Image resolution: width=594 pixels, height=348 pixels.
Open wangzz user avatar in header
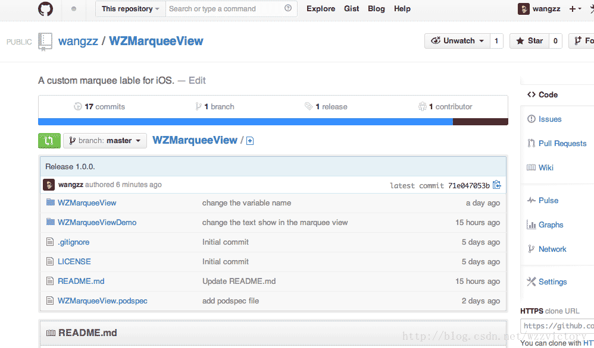click(x=524, y=9)
